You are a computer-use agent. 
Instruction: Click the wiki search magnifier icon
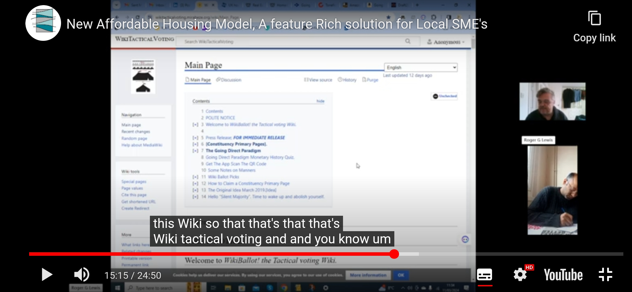click(408, 41)
